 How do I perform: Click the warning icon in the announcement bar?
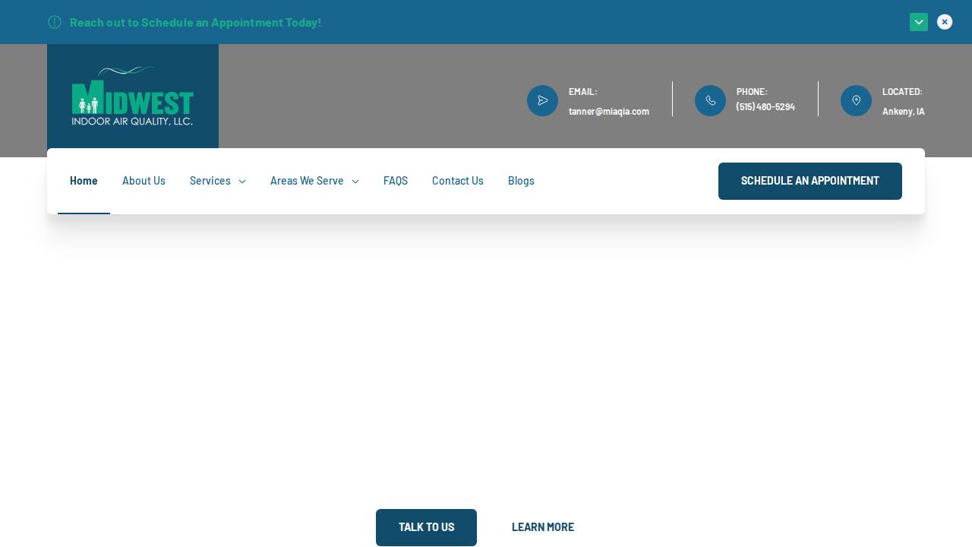click(55, 22)
